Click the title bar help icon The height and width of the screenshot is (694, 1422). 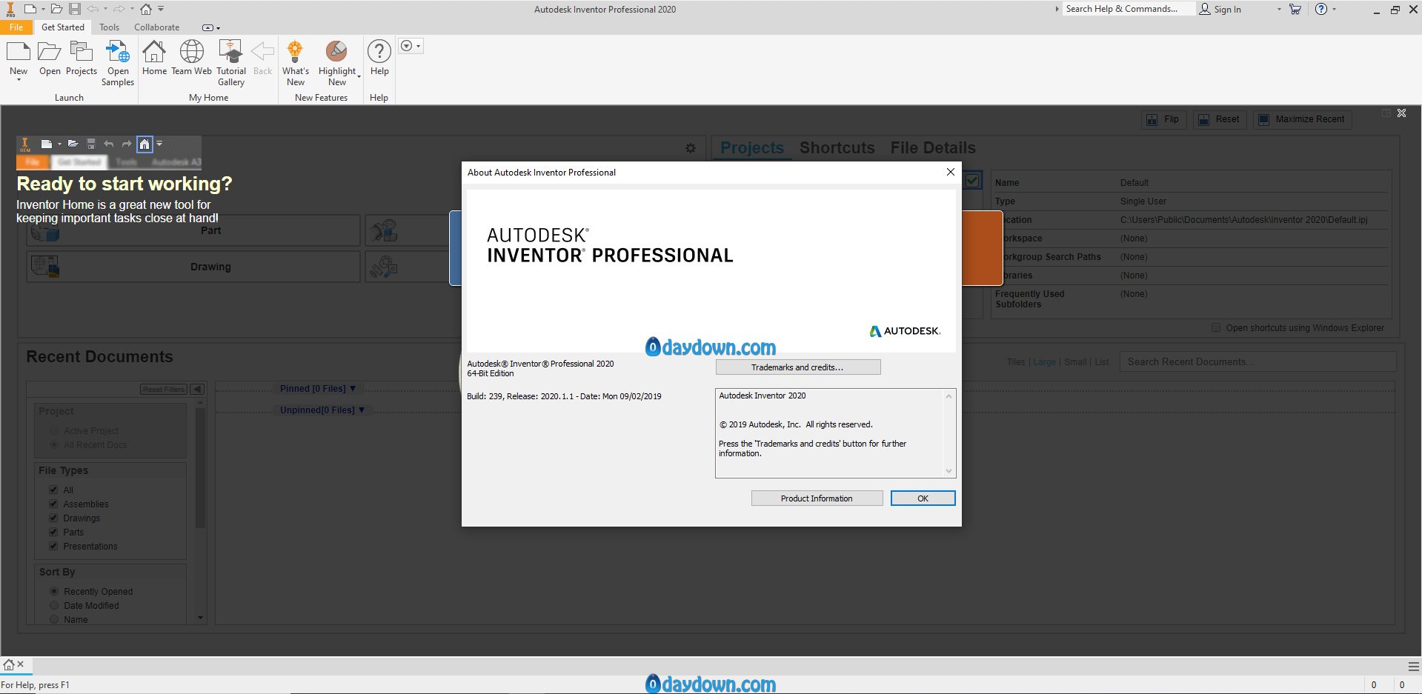click(x=1320, y=9)
